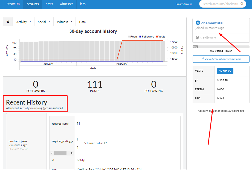This screenshot has width=252, height=170.
Task: Expand the Witness dropdown
Action: [65, 22]
